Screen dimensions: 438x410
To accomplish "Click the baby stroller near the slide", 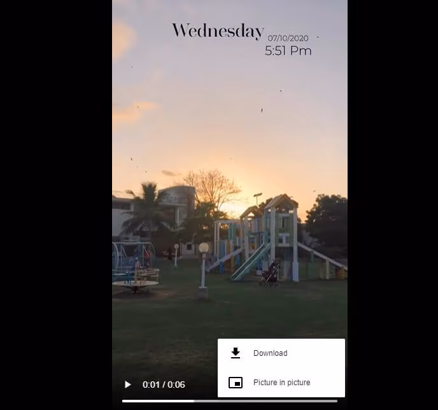I will pos(271,273).
